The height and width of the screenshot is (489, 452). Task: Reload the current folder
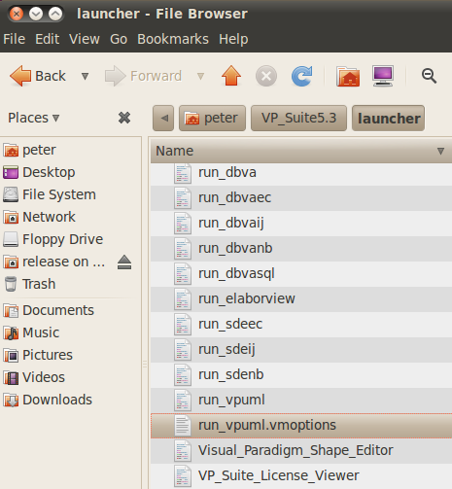[302, 76]
